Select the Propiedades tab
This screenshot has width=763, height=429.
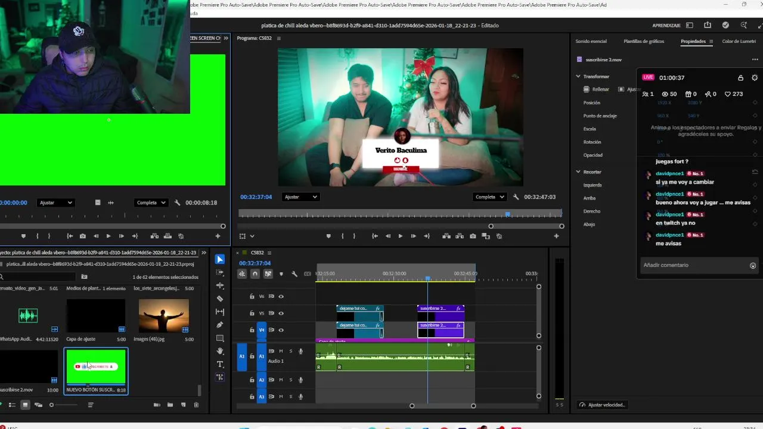click(693, 41)
